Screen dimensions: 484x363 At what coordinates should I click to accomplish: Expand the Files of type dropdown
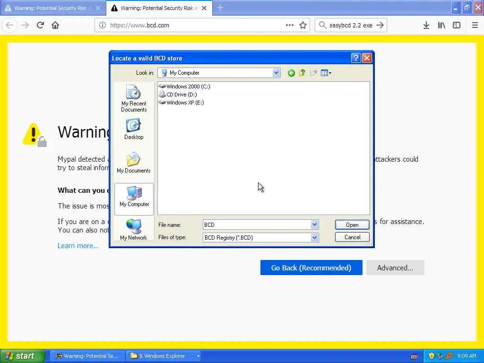pos(314,237)
